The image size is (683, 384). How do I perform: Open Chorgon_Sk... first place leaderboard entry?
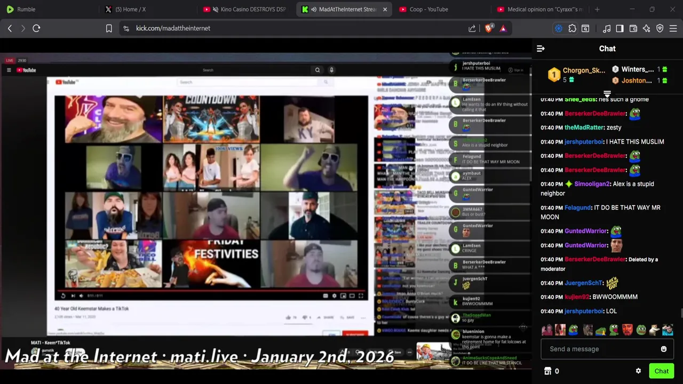click(577, 75)
